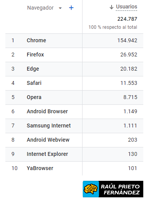Select the YaBrowser row

[74, 169]
